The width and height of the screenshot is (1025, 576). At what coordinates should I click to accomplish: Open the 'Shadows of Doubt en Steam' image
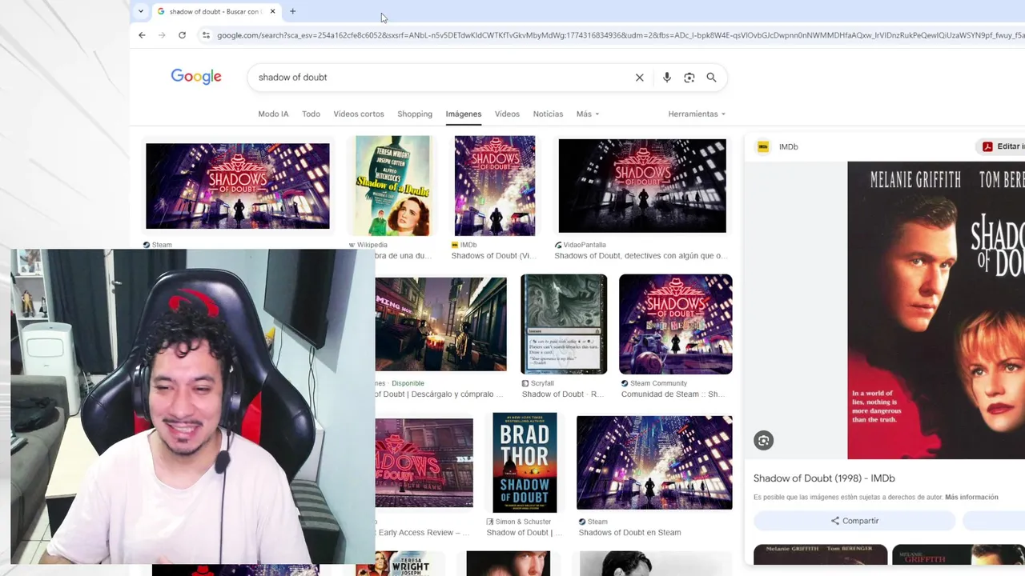tap(654, 462)
